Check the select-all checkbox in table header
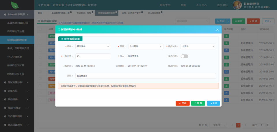The image size is (277, 132). [x=40, y=29]
